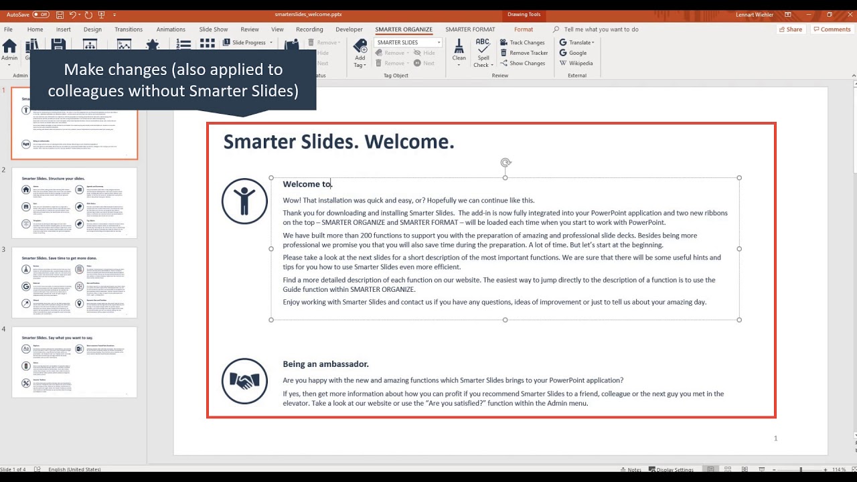Open the SMARTER FORMAT tab

(x=470, y=29)
